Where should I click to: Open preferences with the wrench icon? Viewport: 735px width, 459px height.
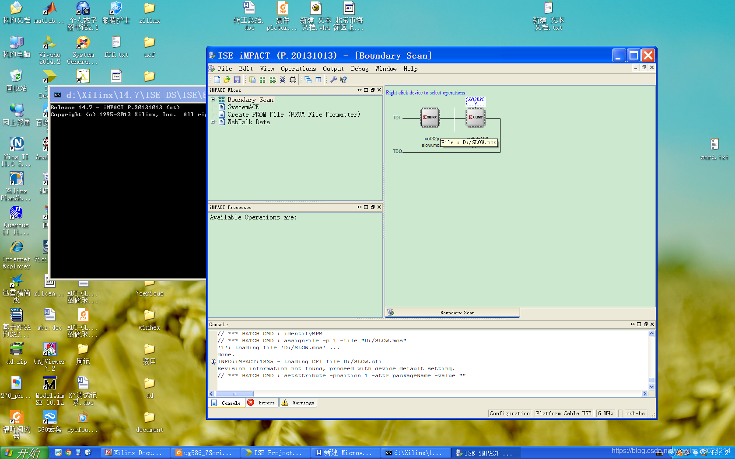[x=333, y=80]
